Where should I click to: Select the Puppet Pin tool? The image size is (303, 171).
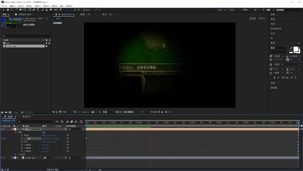61,10
